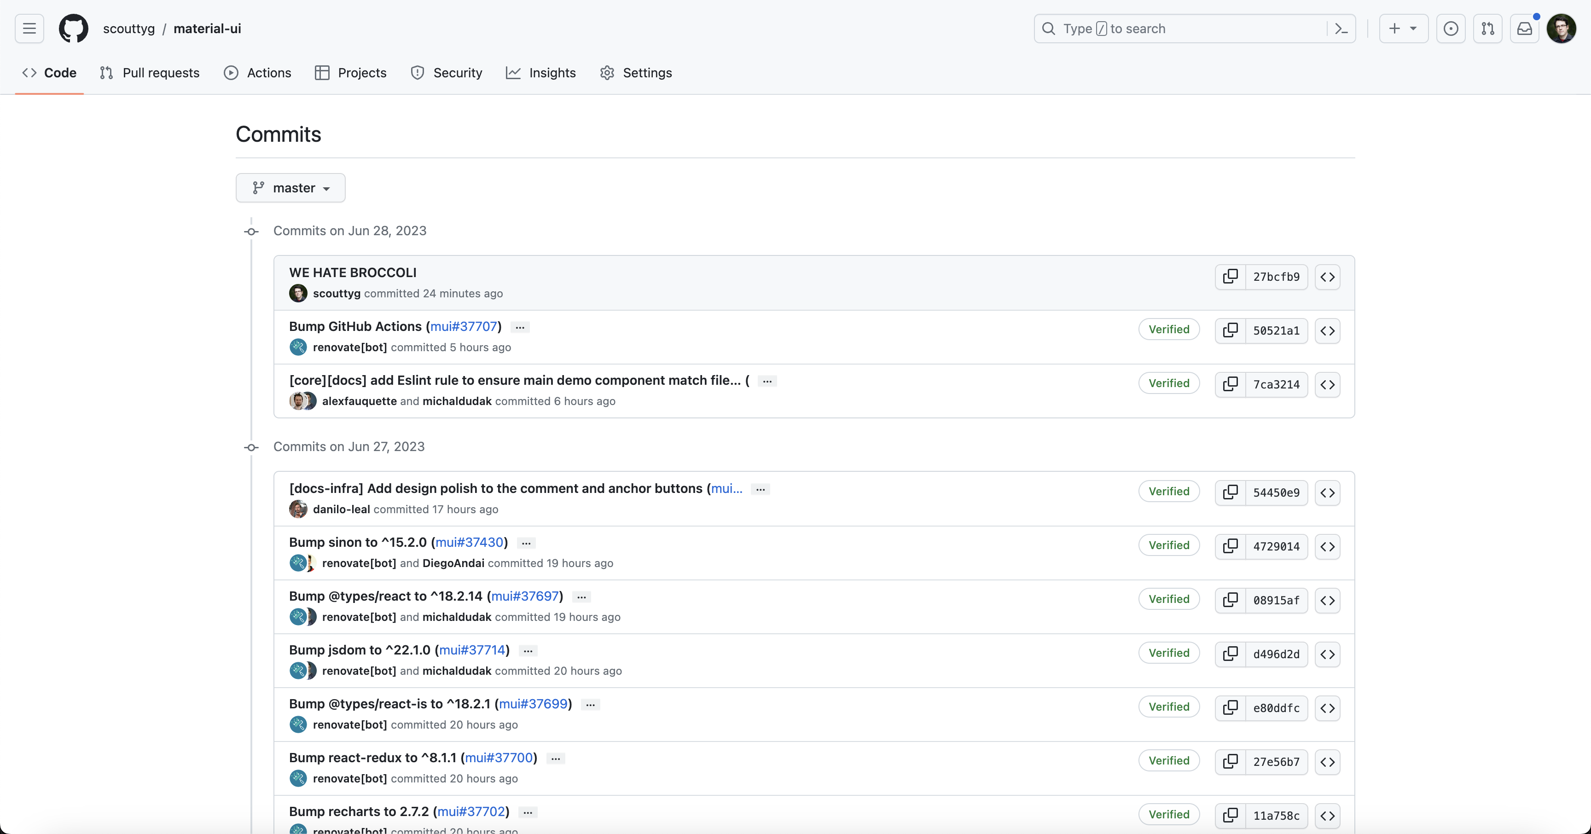
Task: Copy full SHA for commit 7ca3214
Action: coord(1230,384)
